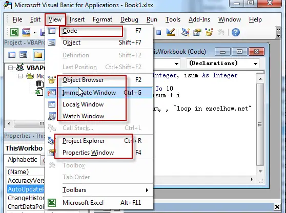Choose Watch Window in View menu
The image size is (286, 213).
coord(99,116)
